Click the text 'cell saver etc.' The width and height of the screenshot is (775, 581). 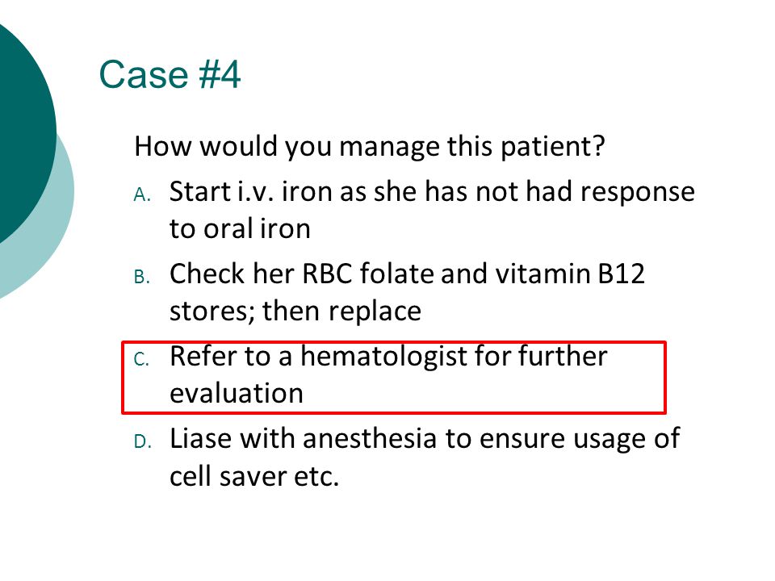click(254, 476)
